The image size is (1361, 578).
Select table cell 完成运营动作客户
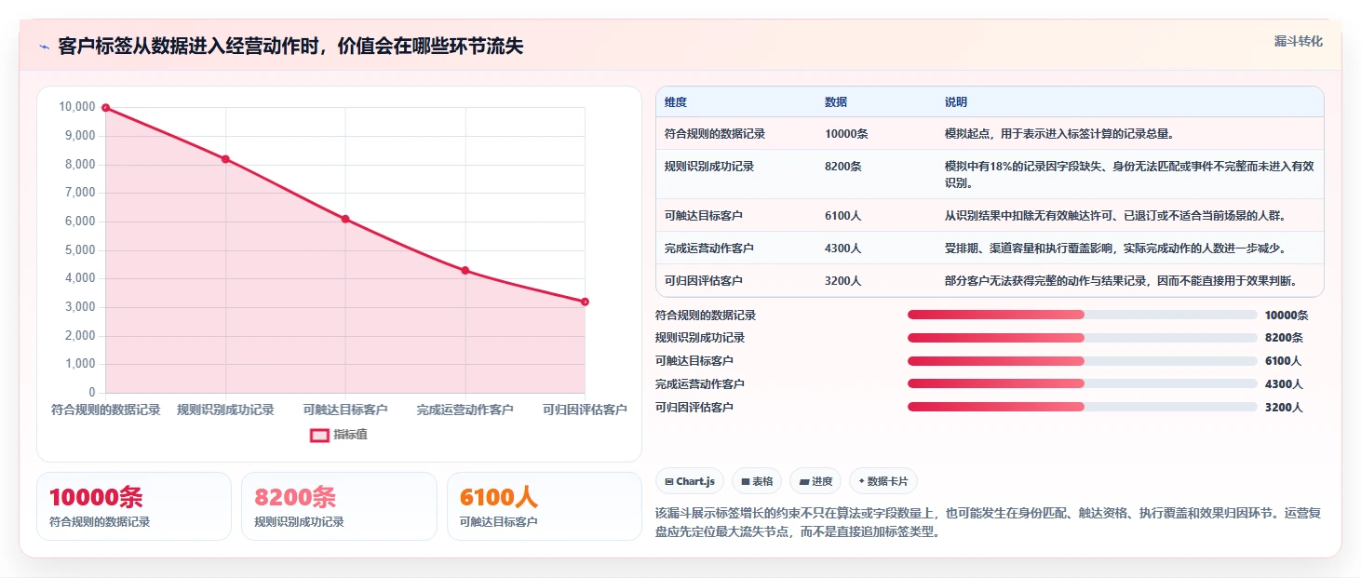[x=709, y=249]
